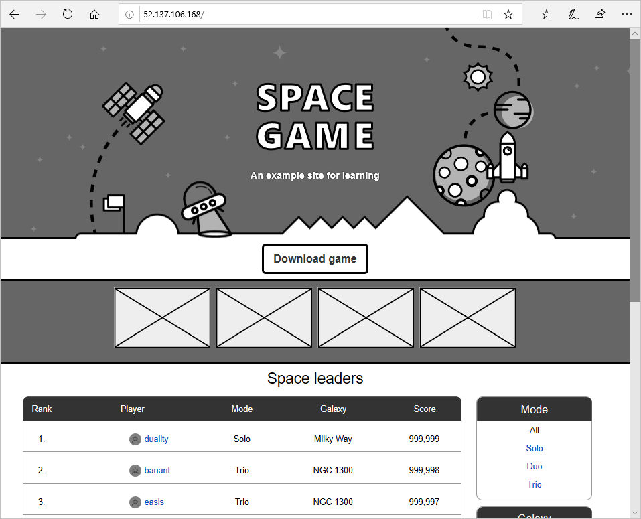
Task: Click the SPACE GAME title logo
Action: point(315,117)
